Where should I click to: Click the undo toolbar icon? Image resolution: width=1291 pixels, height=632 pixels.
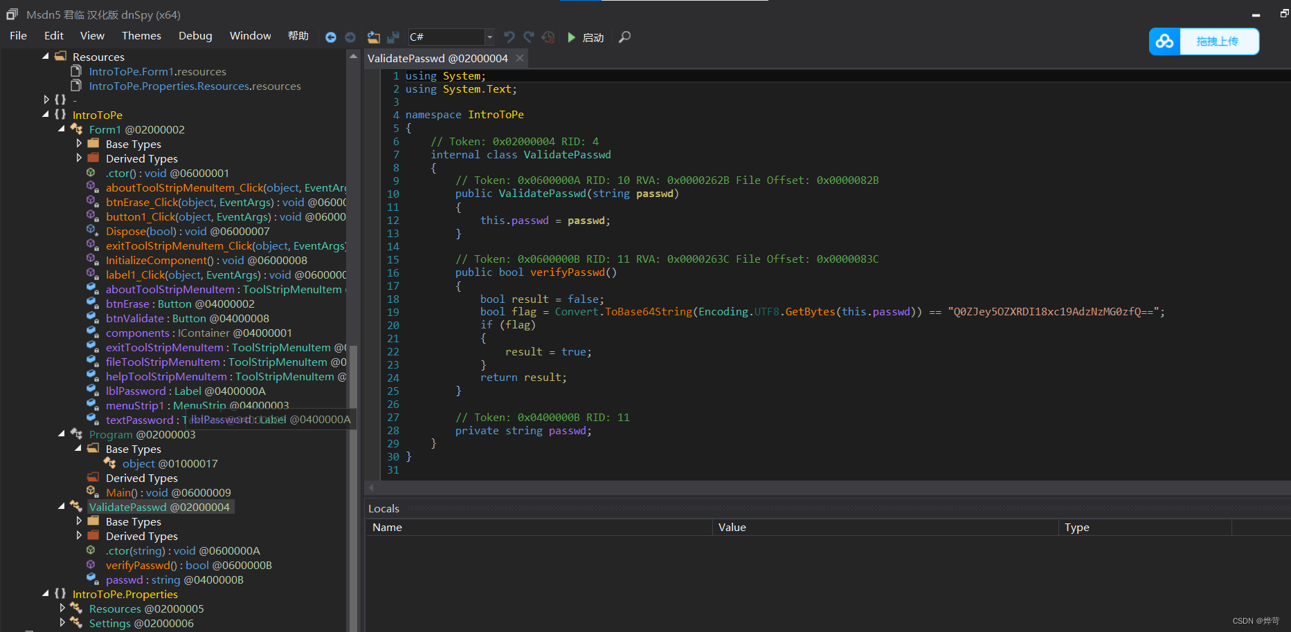tap(509, 37)
